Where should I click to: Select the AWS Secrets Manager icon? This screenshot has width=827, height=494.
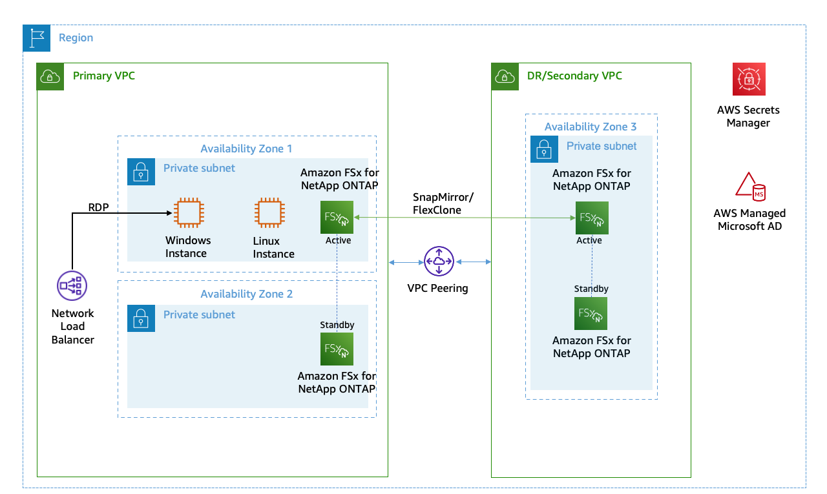pos(749,79)
